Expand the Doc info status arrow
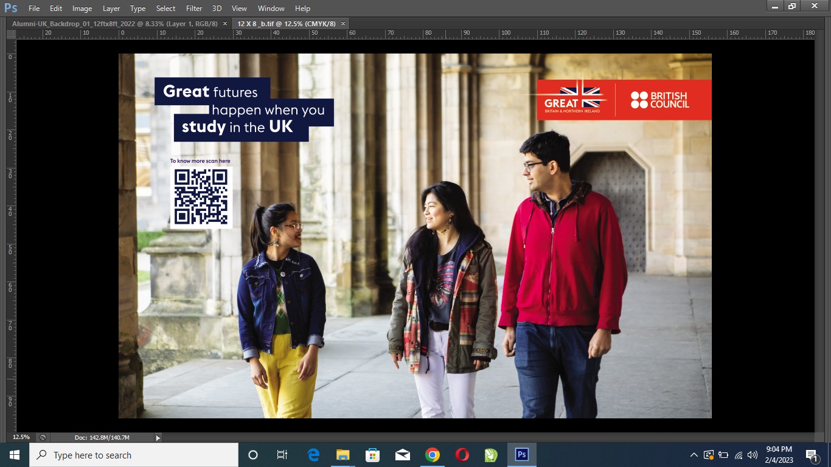831x467 pixels. (158, 438)
